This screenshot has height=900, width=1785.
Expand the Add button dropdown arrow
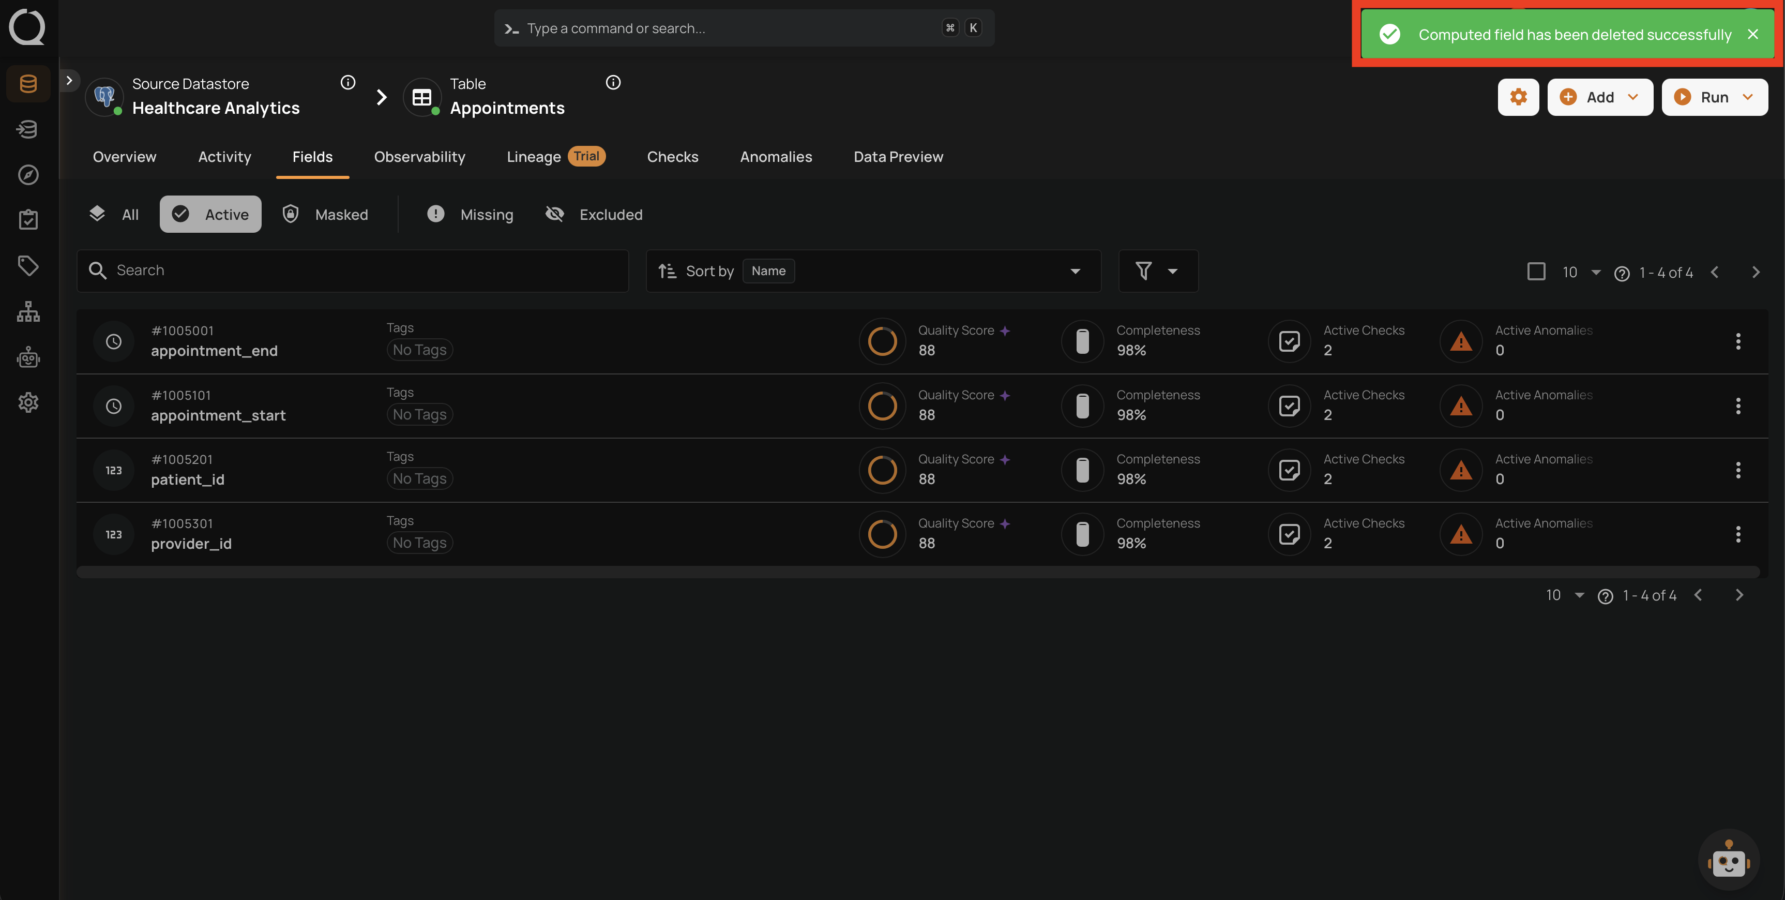coord(1633,97)
